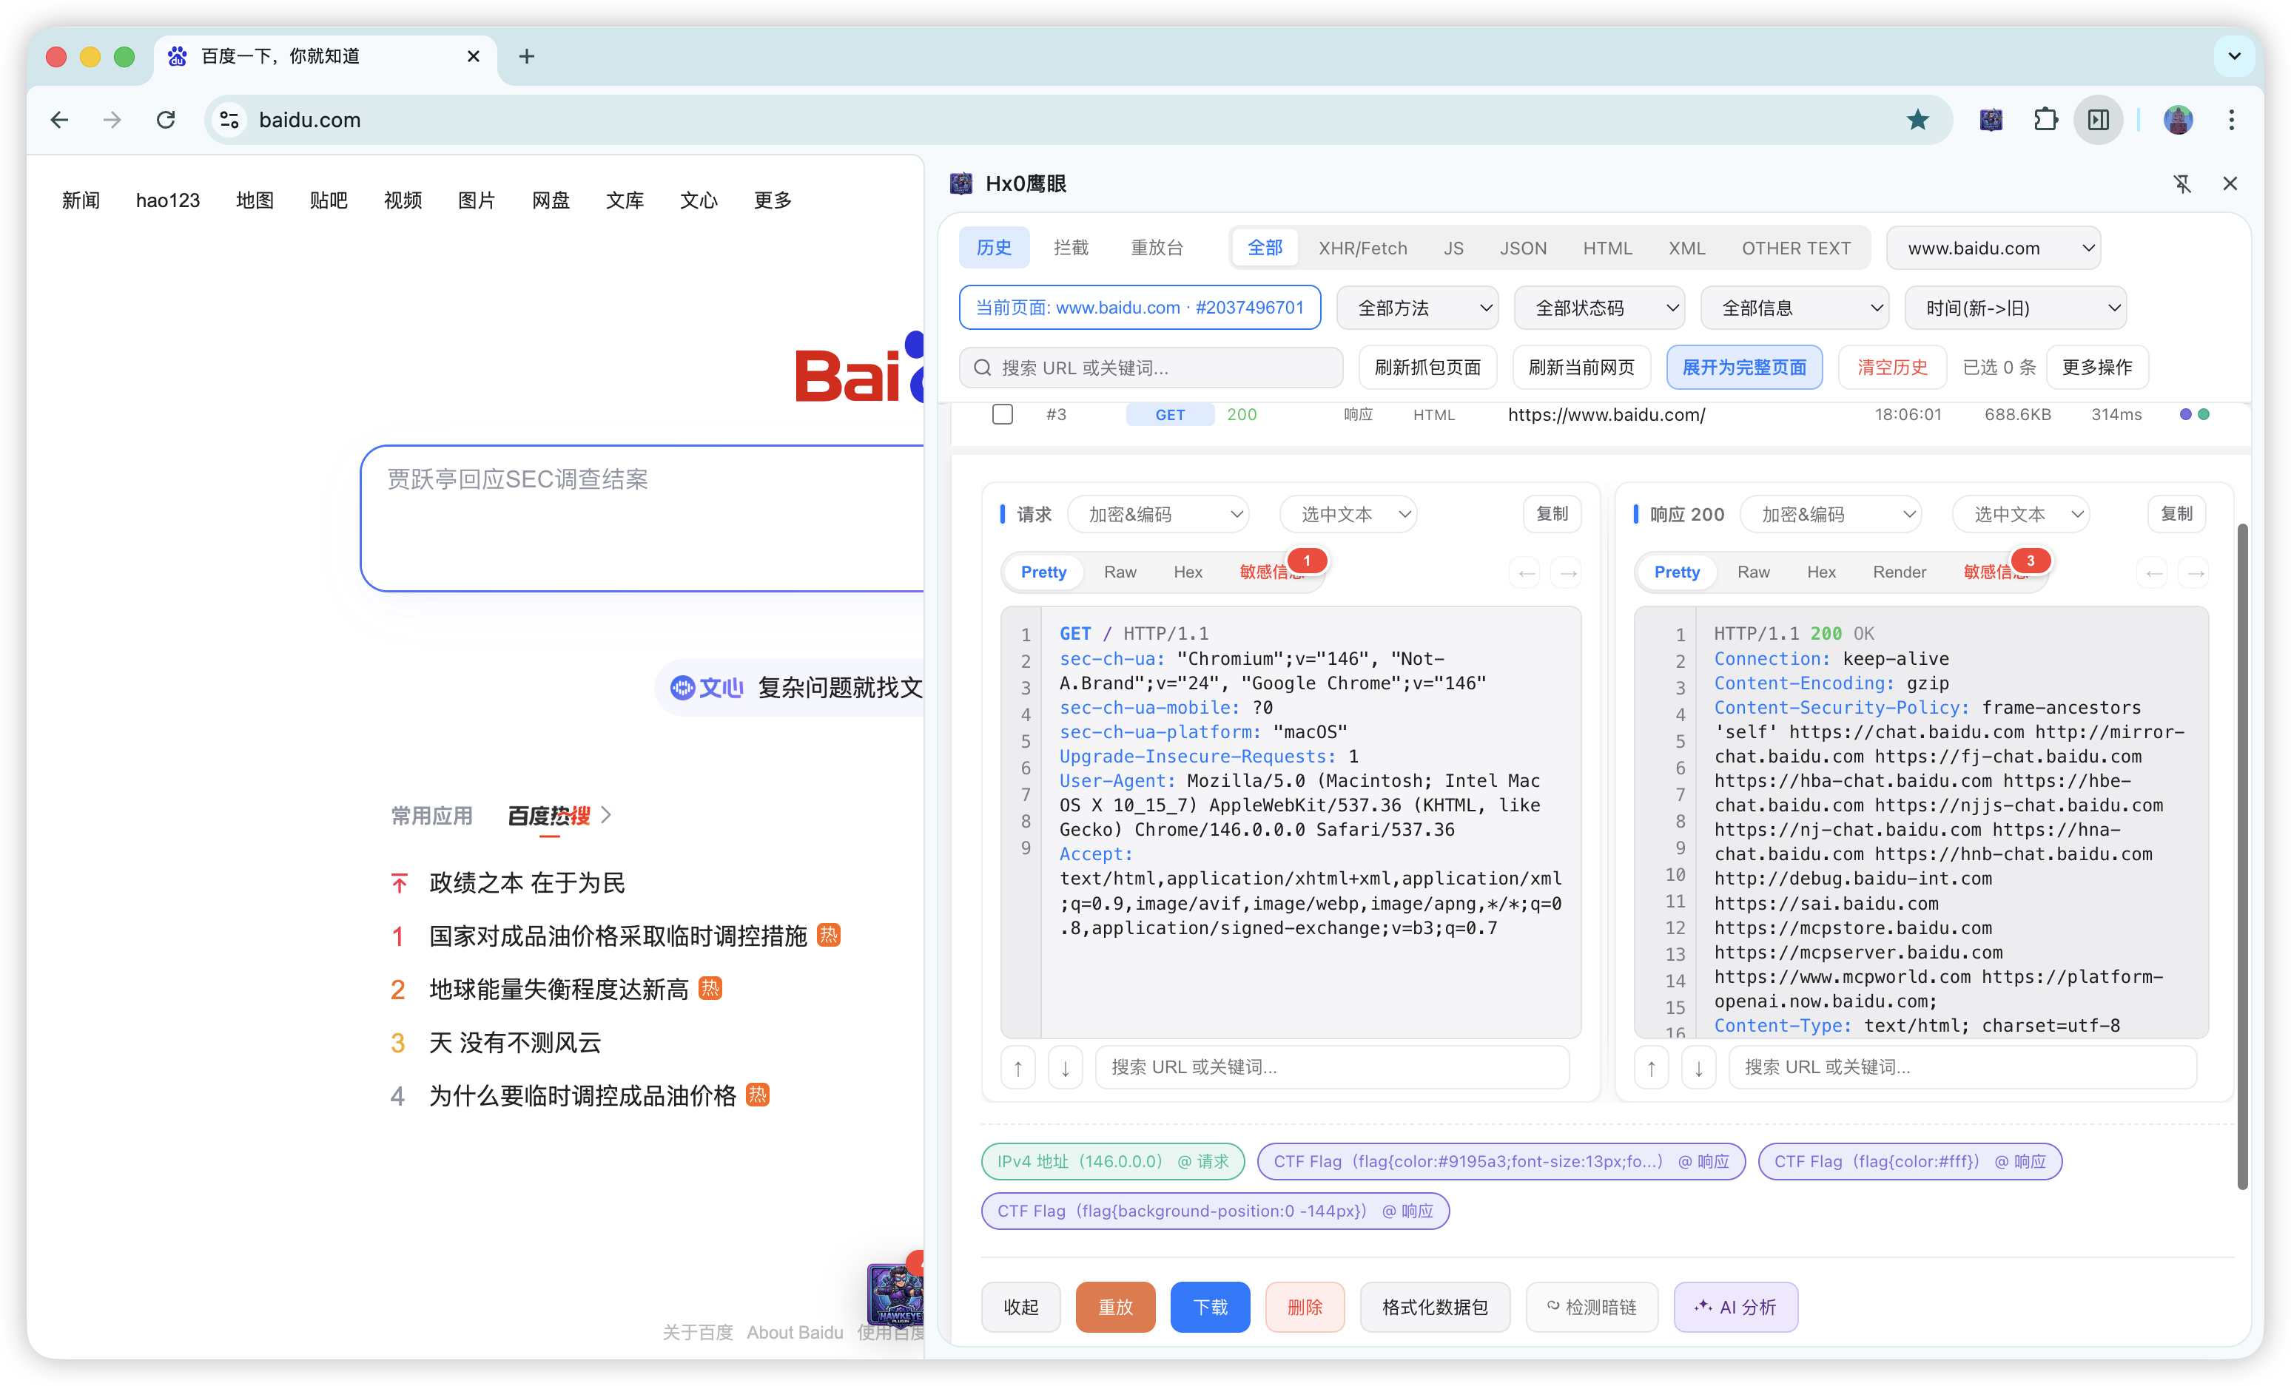Viewport: 2291px width, 1386px height.
Task: Click the request search up arrow
Action: click(x=1018, y=1067)
